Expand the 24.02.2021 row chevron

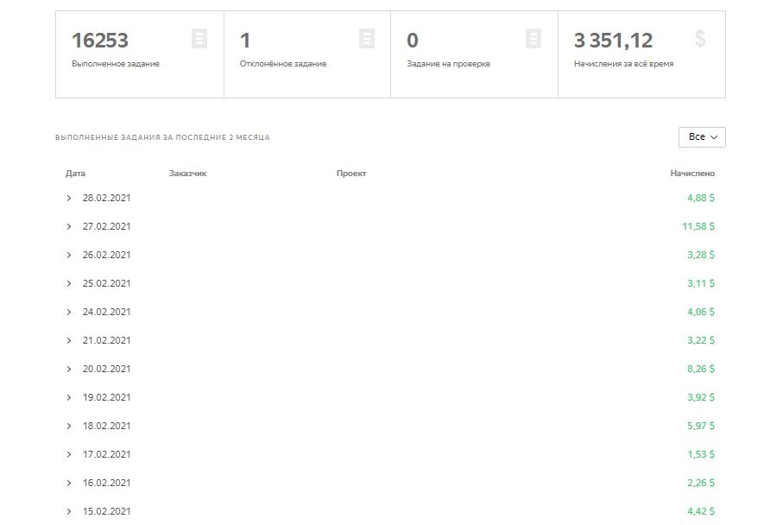(69, 312)
